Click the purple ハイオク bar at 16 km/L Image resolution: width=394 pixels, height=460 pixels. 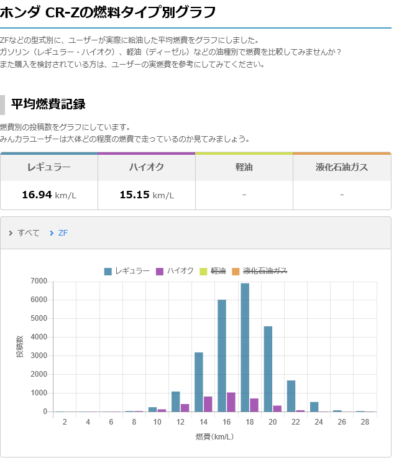231,402
